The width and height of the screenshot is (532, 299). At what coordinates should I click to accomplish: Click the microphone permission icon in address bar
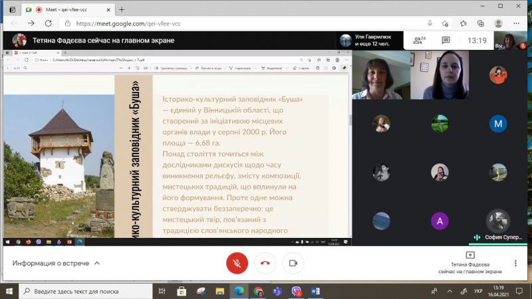tap(430, 23)
